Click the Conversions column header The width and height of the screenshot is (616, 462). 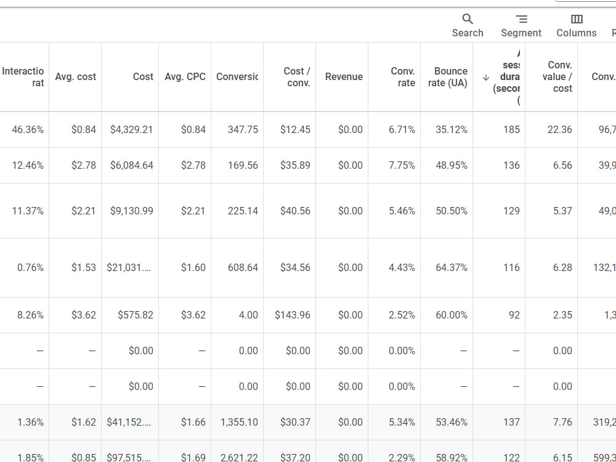coord(237,76)
